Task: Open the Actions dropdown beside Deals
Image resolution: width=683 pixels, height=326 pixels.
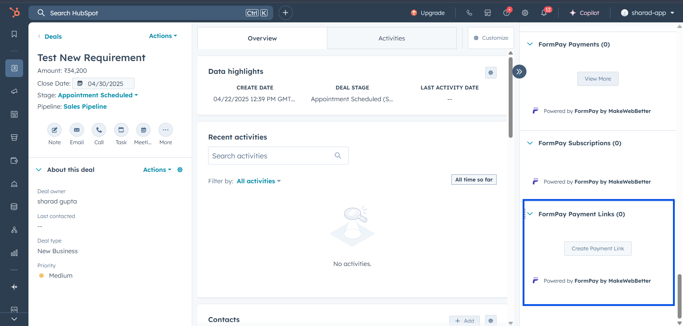Action: pos(163,36)
